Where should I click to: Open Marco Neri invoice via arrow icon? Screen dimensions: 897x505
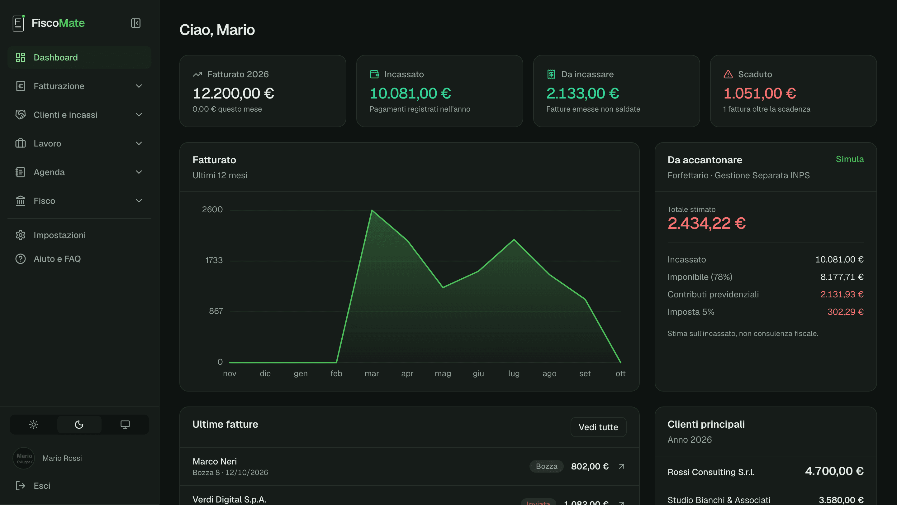tap(622, 466)
